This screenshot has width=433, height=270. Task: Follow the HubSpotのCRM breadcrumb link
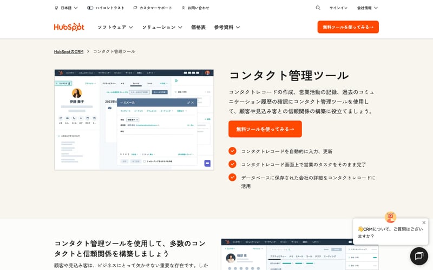69,51
